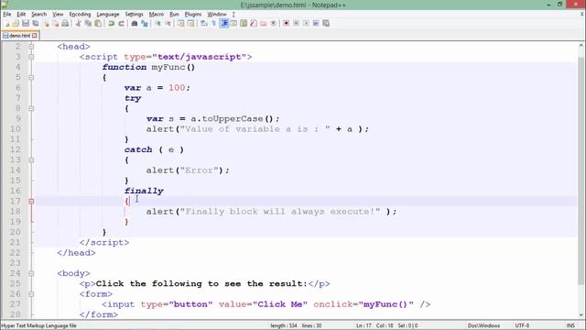Collapse the body fold on line 24

pos(31,273)
